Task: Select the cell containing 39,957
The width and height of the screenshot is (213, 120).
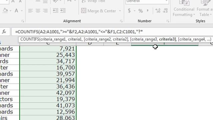Action: (48, 74)
